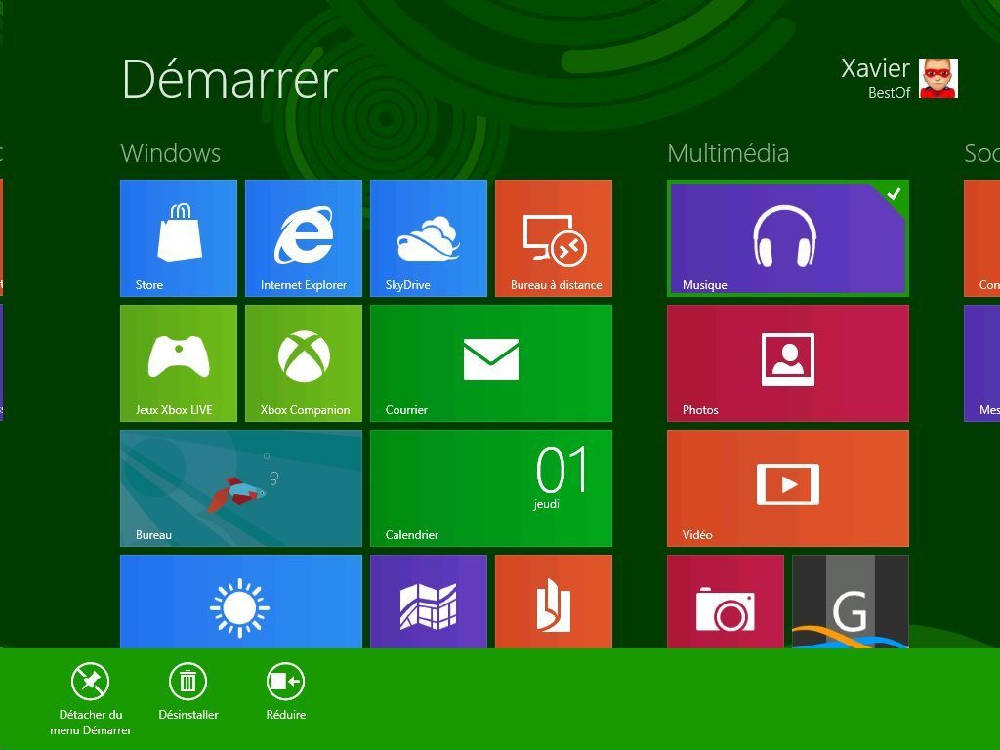Open the weather sun tile
Image resolution: width=1000 pixels, height=750 pixels.
coord(241,602)
